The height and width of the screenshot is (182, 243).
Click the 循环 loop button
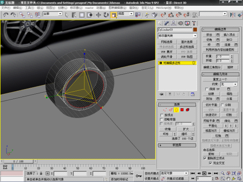click(184, 134)
